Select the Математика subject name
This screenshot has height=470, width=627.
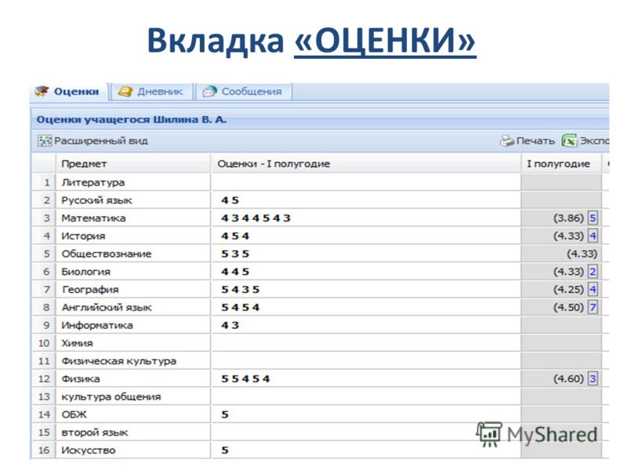(x=93, y=219)
